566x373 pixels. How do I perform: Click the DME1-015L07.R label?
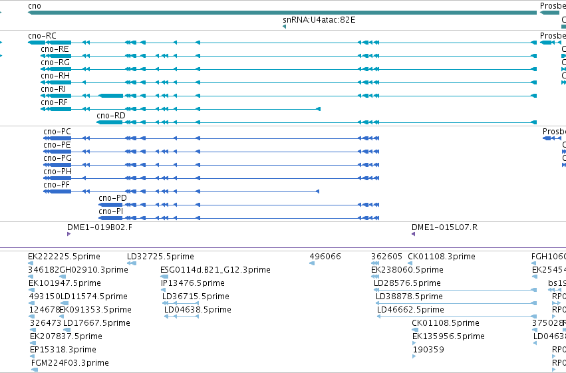coord(445,227)
